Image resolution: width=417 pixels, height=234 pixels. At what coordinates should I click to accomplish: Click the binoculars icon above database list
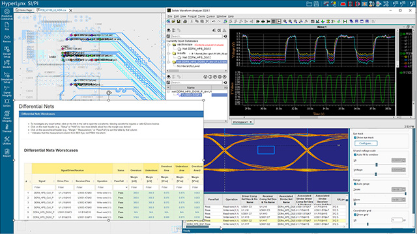pyautogui.click(x=169, y=31)
